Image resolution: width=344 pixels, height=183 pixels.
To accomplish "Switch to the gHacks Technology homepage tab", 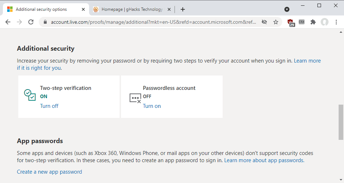I will coord(132,9).
